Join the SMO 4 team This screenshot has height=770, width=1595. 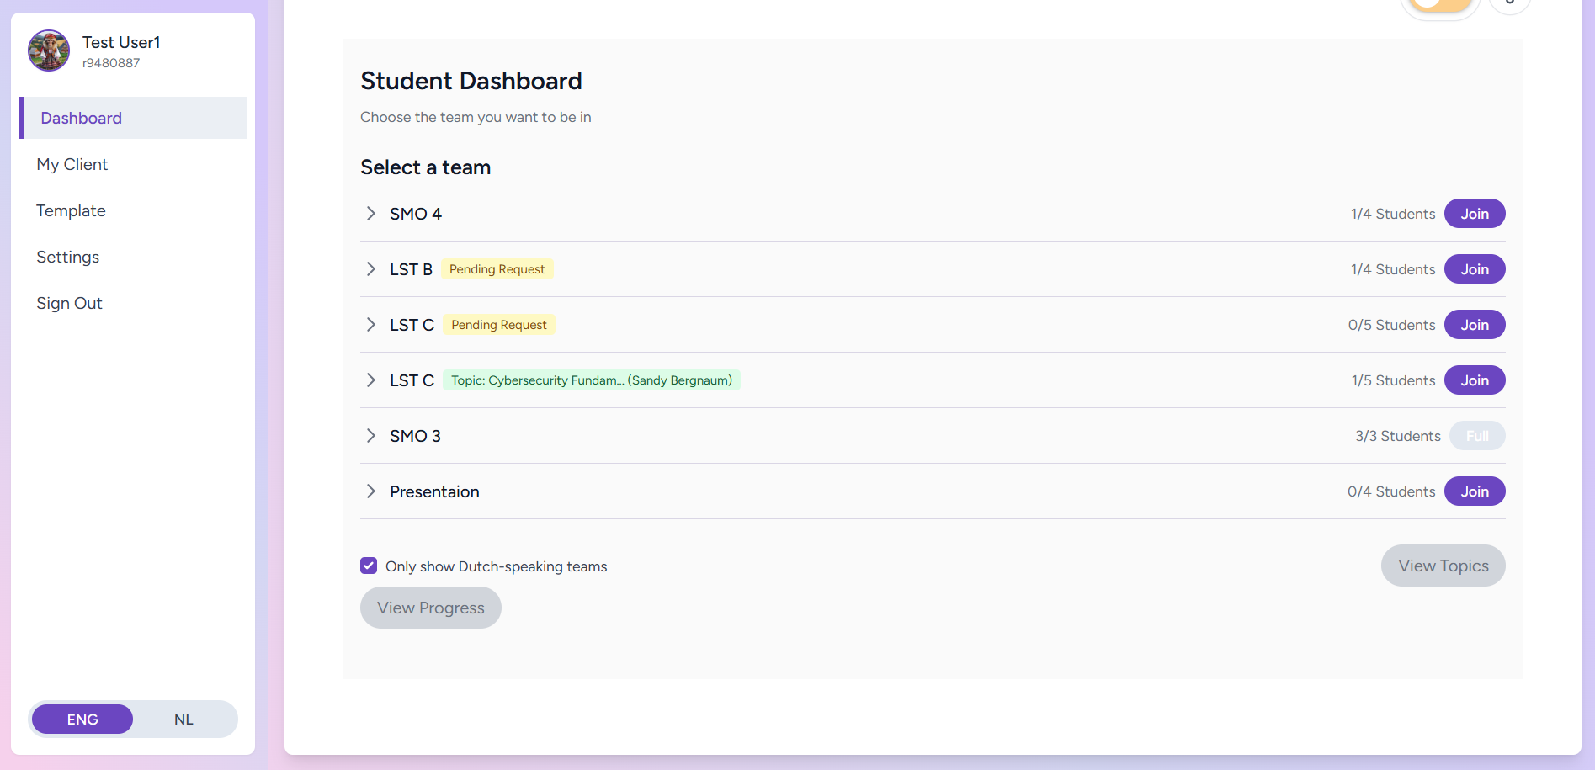tap(1474, 214)
